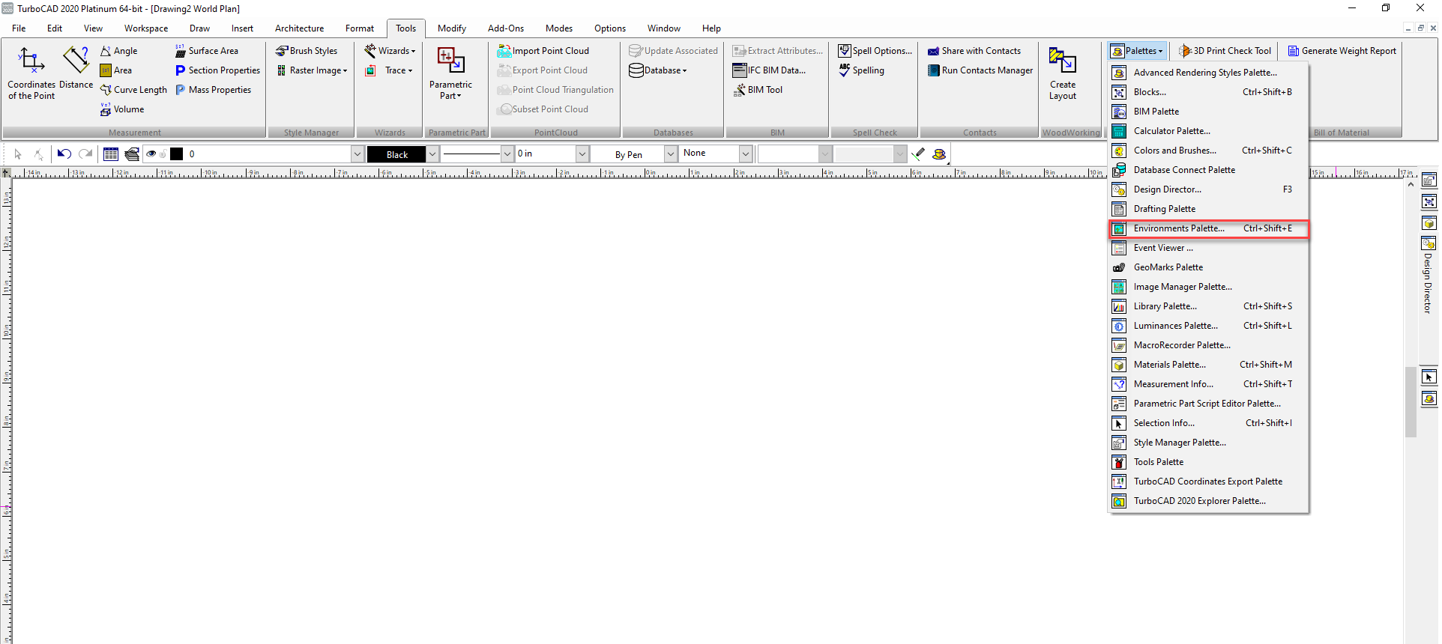Launch the 3D Print Check Tool
The image size is (1442, 644).
[x=1225, y=51]
